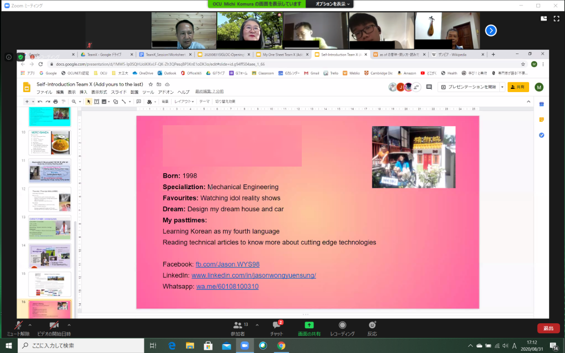The height and width of the screenshot is (353, 565).
Task: Expand the layout (レイアウト) dropdown
Action: coord(184,101)
